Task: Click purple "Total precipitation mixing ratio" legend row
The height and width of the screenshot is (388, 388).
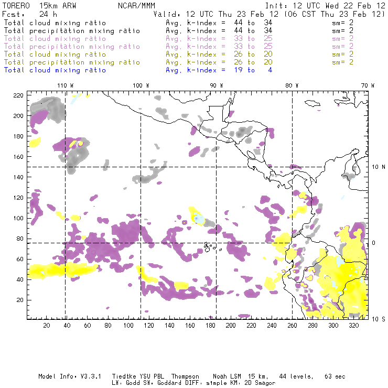Action: pyautogui.click(x=179, y=47)
